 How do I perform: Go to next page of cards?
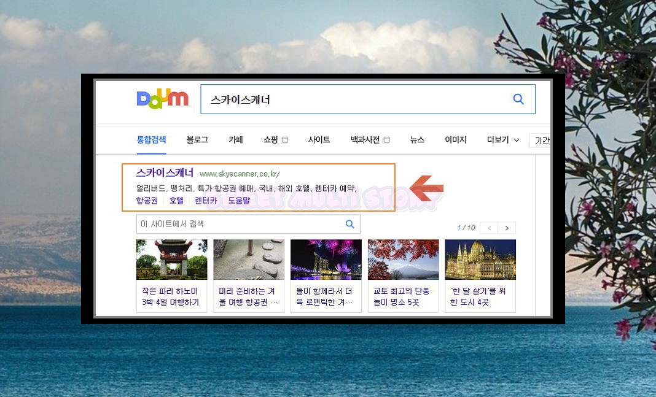tap(507, 228)
